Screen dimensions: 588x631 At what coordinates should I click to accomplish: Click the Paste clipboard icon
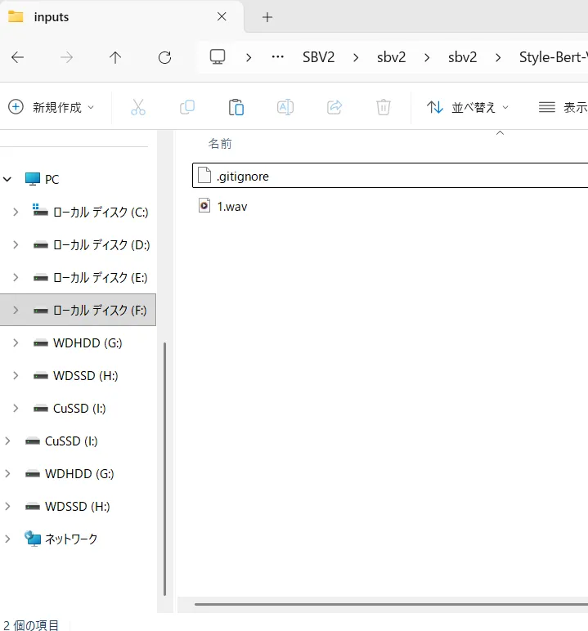tap(236, 107)
